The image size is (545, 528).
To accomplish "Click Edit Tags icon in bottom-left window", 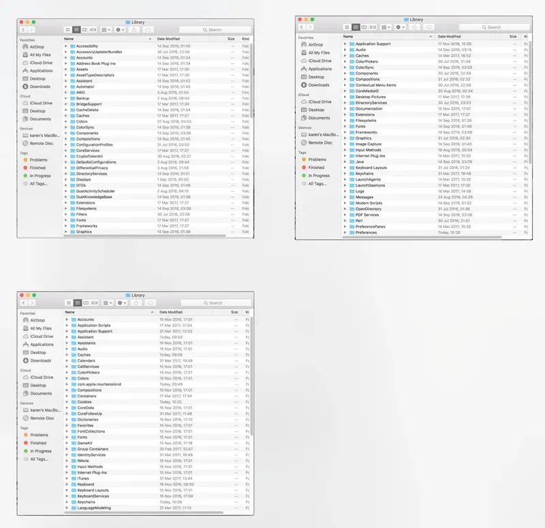I will point(150,302).
